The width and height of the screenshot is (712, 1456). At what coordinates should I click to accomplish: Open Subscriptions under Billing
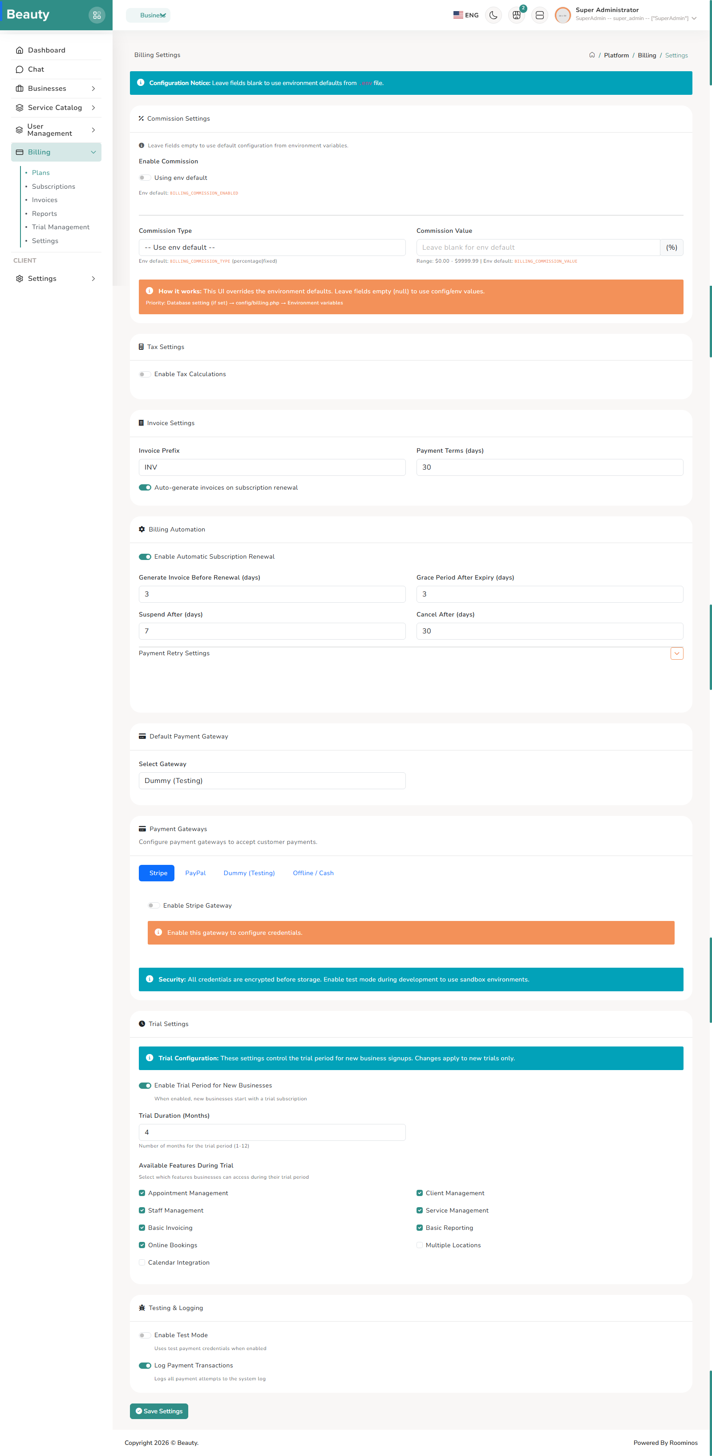[54, 187]
